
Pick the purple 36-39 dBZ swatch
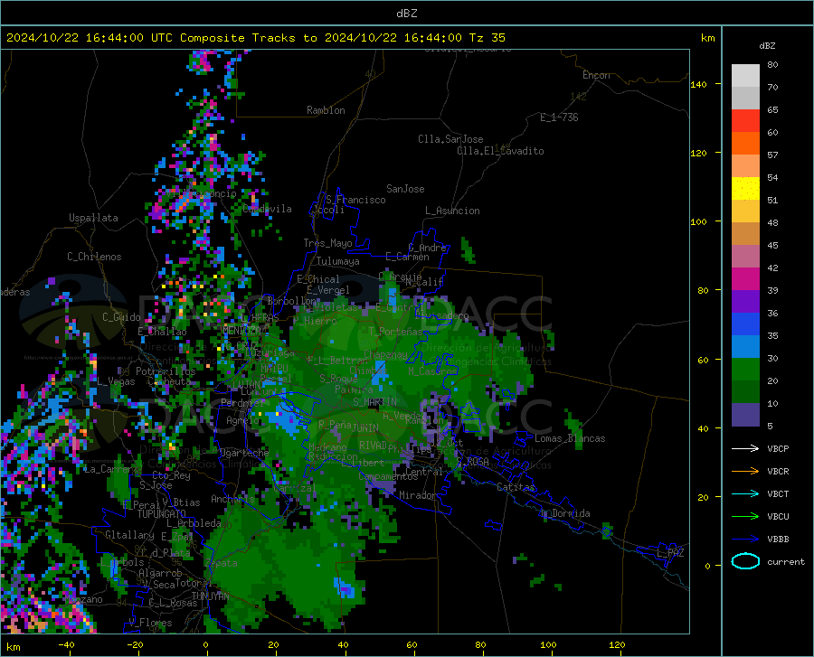[x=745, y=302]
